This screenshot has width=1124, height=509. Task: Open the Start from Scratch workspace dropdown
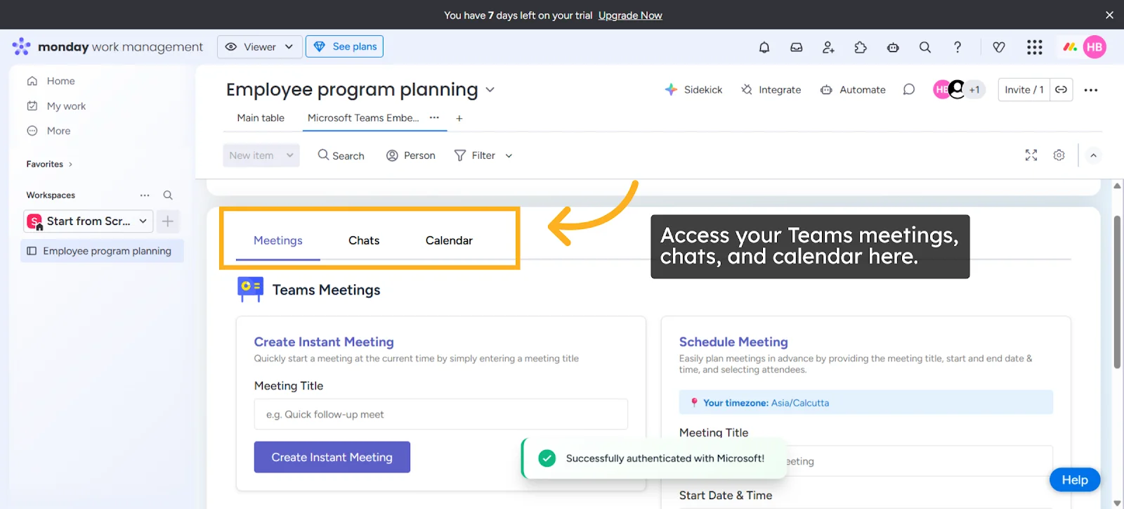pyautogui.click(x=143, y=221)
